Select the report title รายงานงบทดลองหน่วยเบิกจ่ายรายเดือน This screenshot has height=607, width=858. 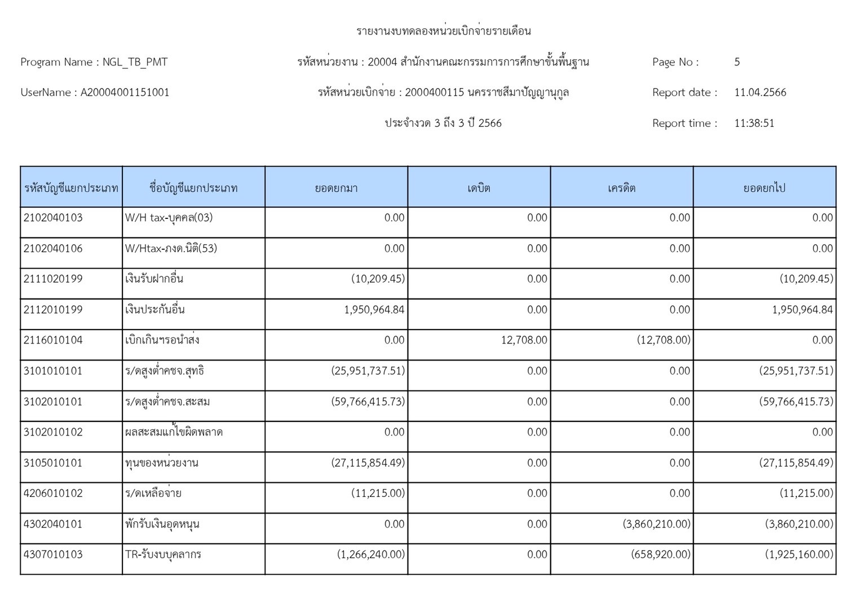(x=443, y=31)
